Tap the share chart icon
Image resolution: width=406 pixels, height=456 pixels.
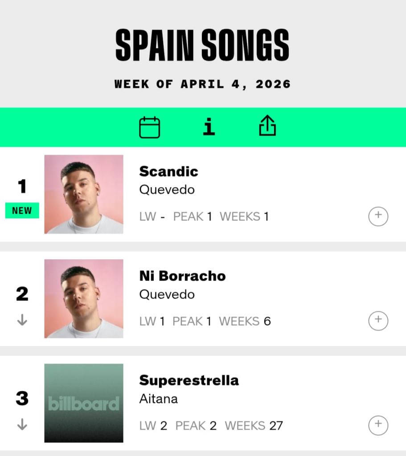[267, 127]
